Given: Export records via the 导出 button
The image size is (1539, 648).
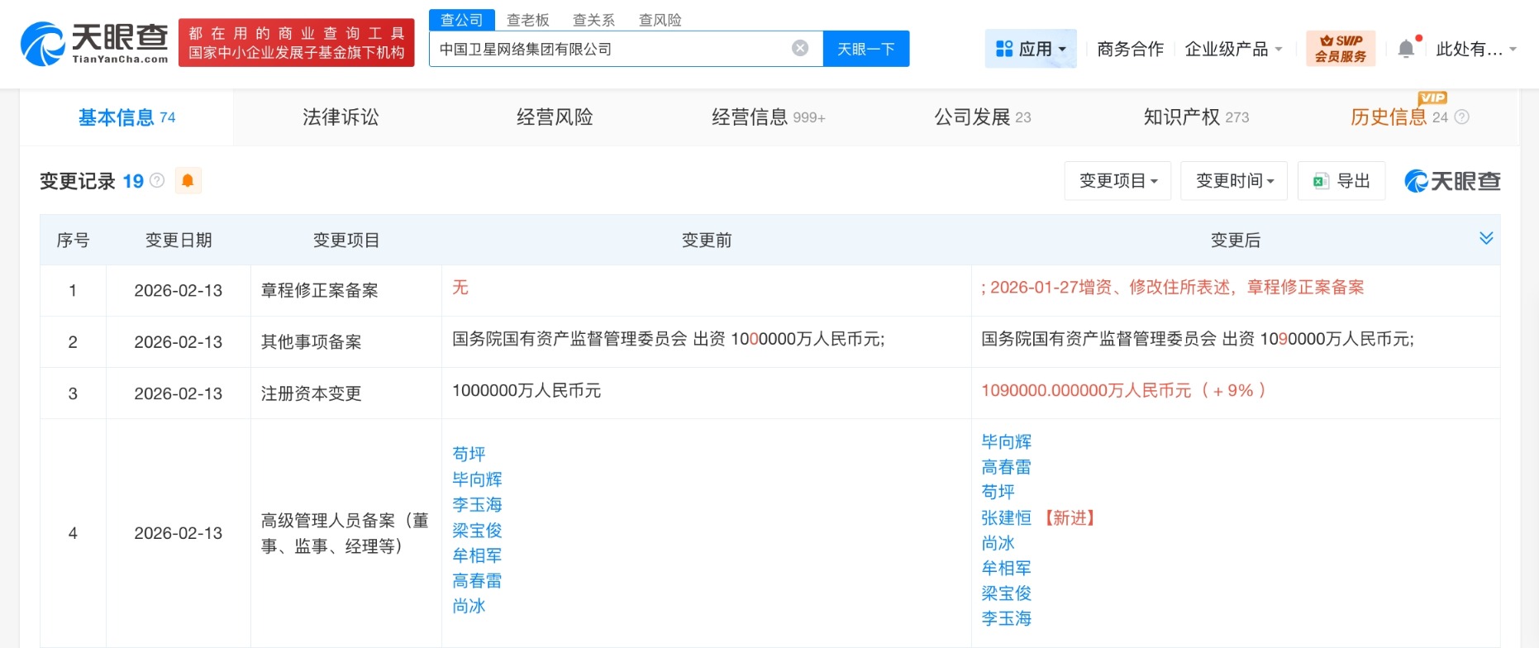Looking at the screenshot, I should coord(1341,181).
